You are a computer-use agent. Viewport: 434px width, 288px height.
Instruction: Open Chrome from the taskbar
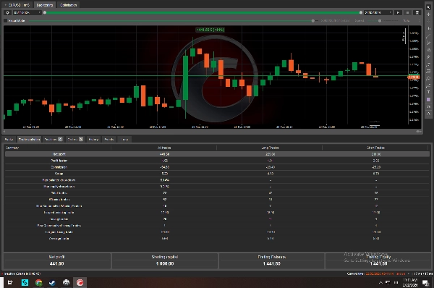point(39,282)
